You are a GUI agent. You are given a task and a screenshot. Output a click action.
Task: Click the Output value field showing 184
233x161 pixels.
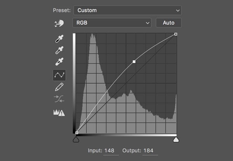(150, 151)
